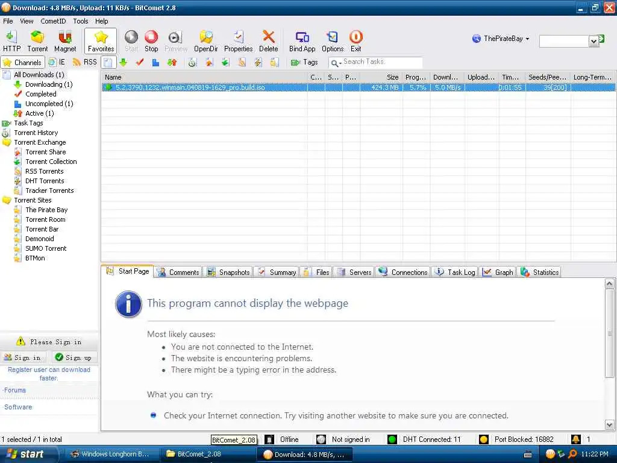The width and height of the screenshot is (617, 463).
Task: Click the Sign up button
Action: [74, 357]
